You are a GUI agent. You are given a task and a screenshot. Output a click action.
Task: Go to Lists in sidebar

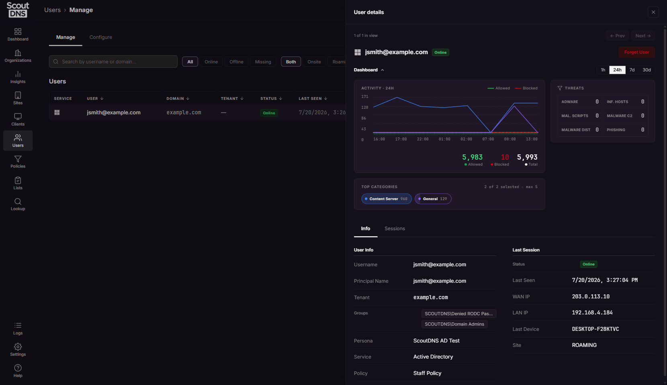[18, 183]
